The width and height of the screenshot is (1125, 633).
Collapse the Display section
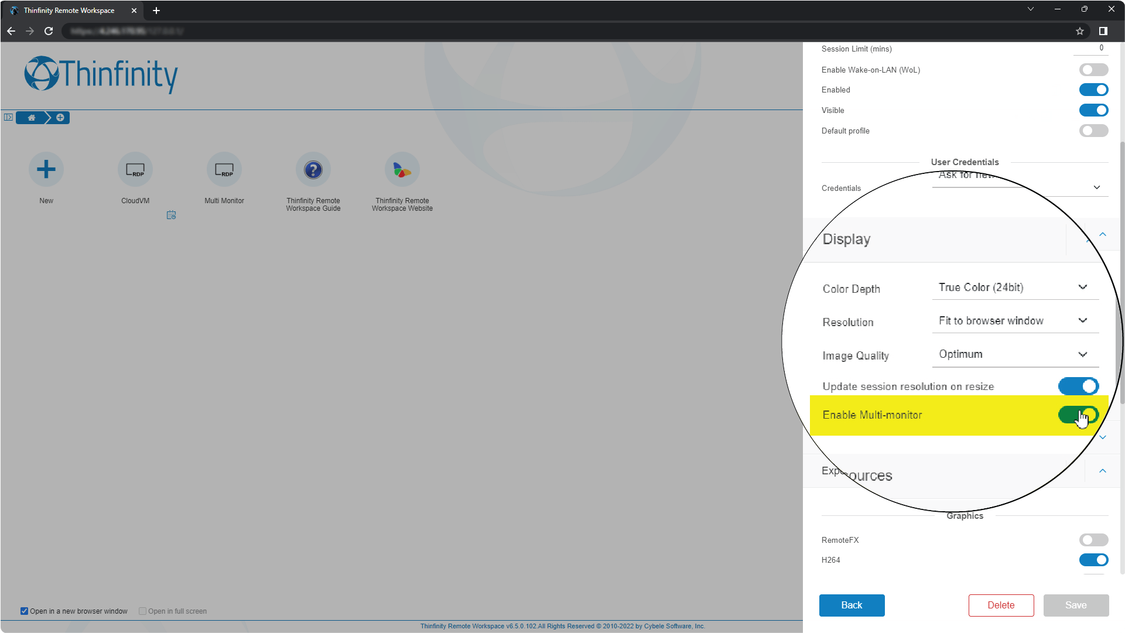(x=1103, y=235)
